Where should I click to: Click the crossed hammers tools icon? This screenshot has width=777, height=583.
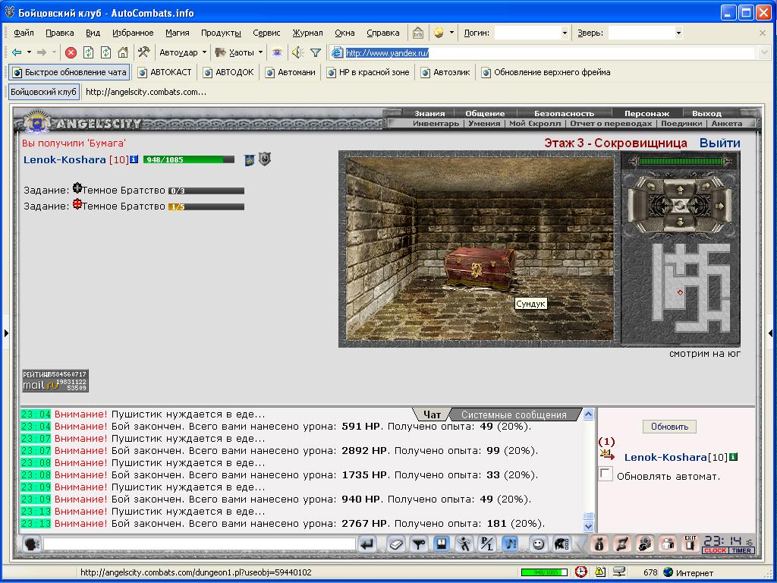tap(143, 52)
